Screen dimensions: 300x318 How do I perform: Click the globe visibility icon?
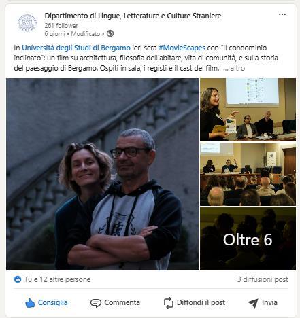(x=110, y=33)
